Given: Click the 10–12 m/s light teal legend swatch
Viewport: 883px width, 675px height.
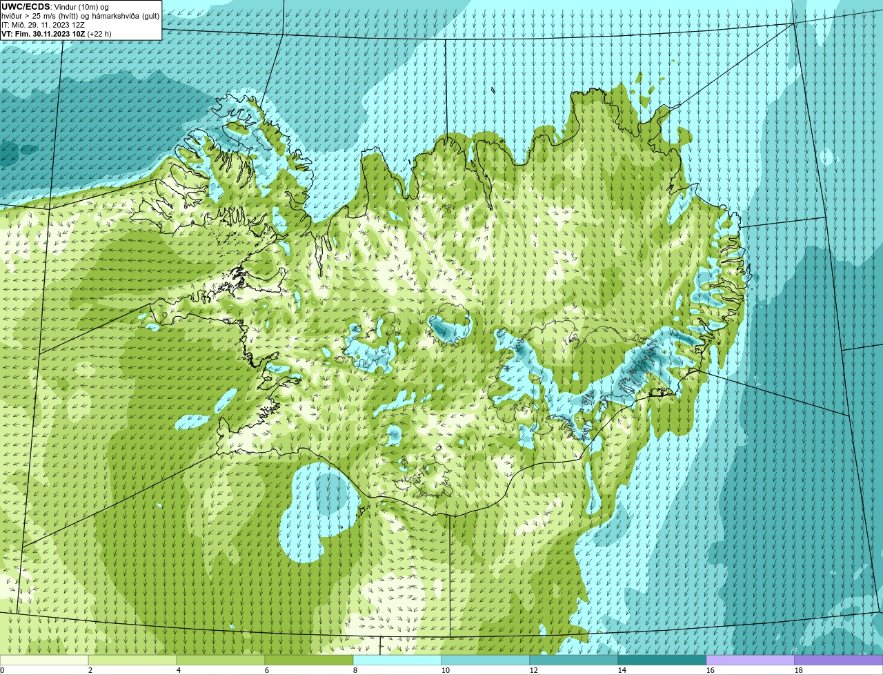Looking at the screenshot, I should 486,660.
